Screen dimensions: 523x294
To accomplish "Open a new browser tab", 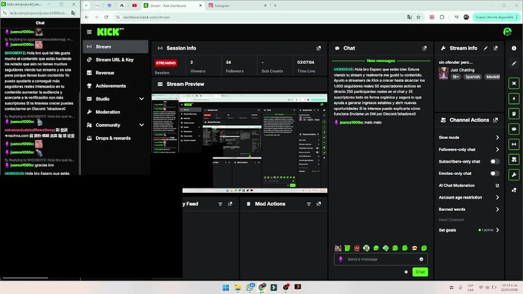I will click(275, 6).
